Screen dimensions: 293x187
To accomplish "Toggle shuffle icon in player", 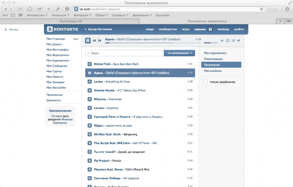I will click(233, 41).
